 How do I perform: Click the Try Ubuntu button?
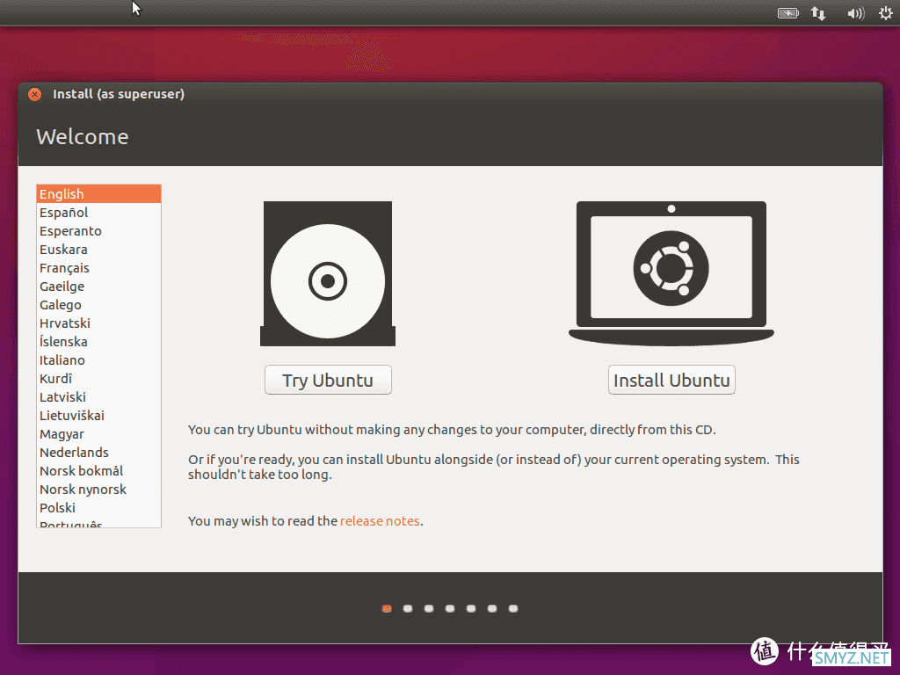pyautogui.click(x=328, y=380)
